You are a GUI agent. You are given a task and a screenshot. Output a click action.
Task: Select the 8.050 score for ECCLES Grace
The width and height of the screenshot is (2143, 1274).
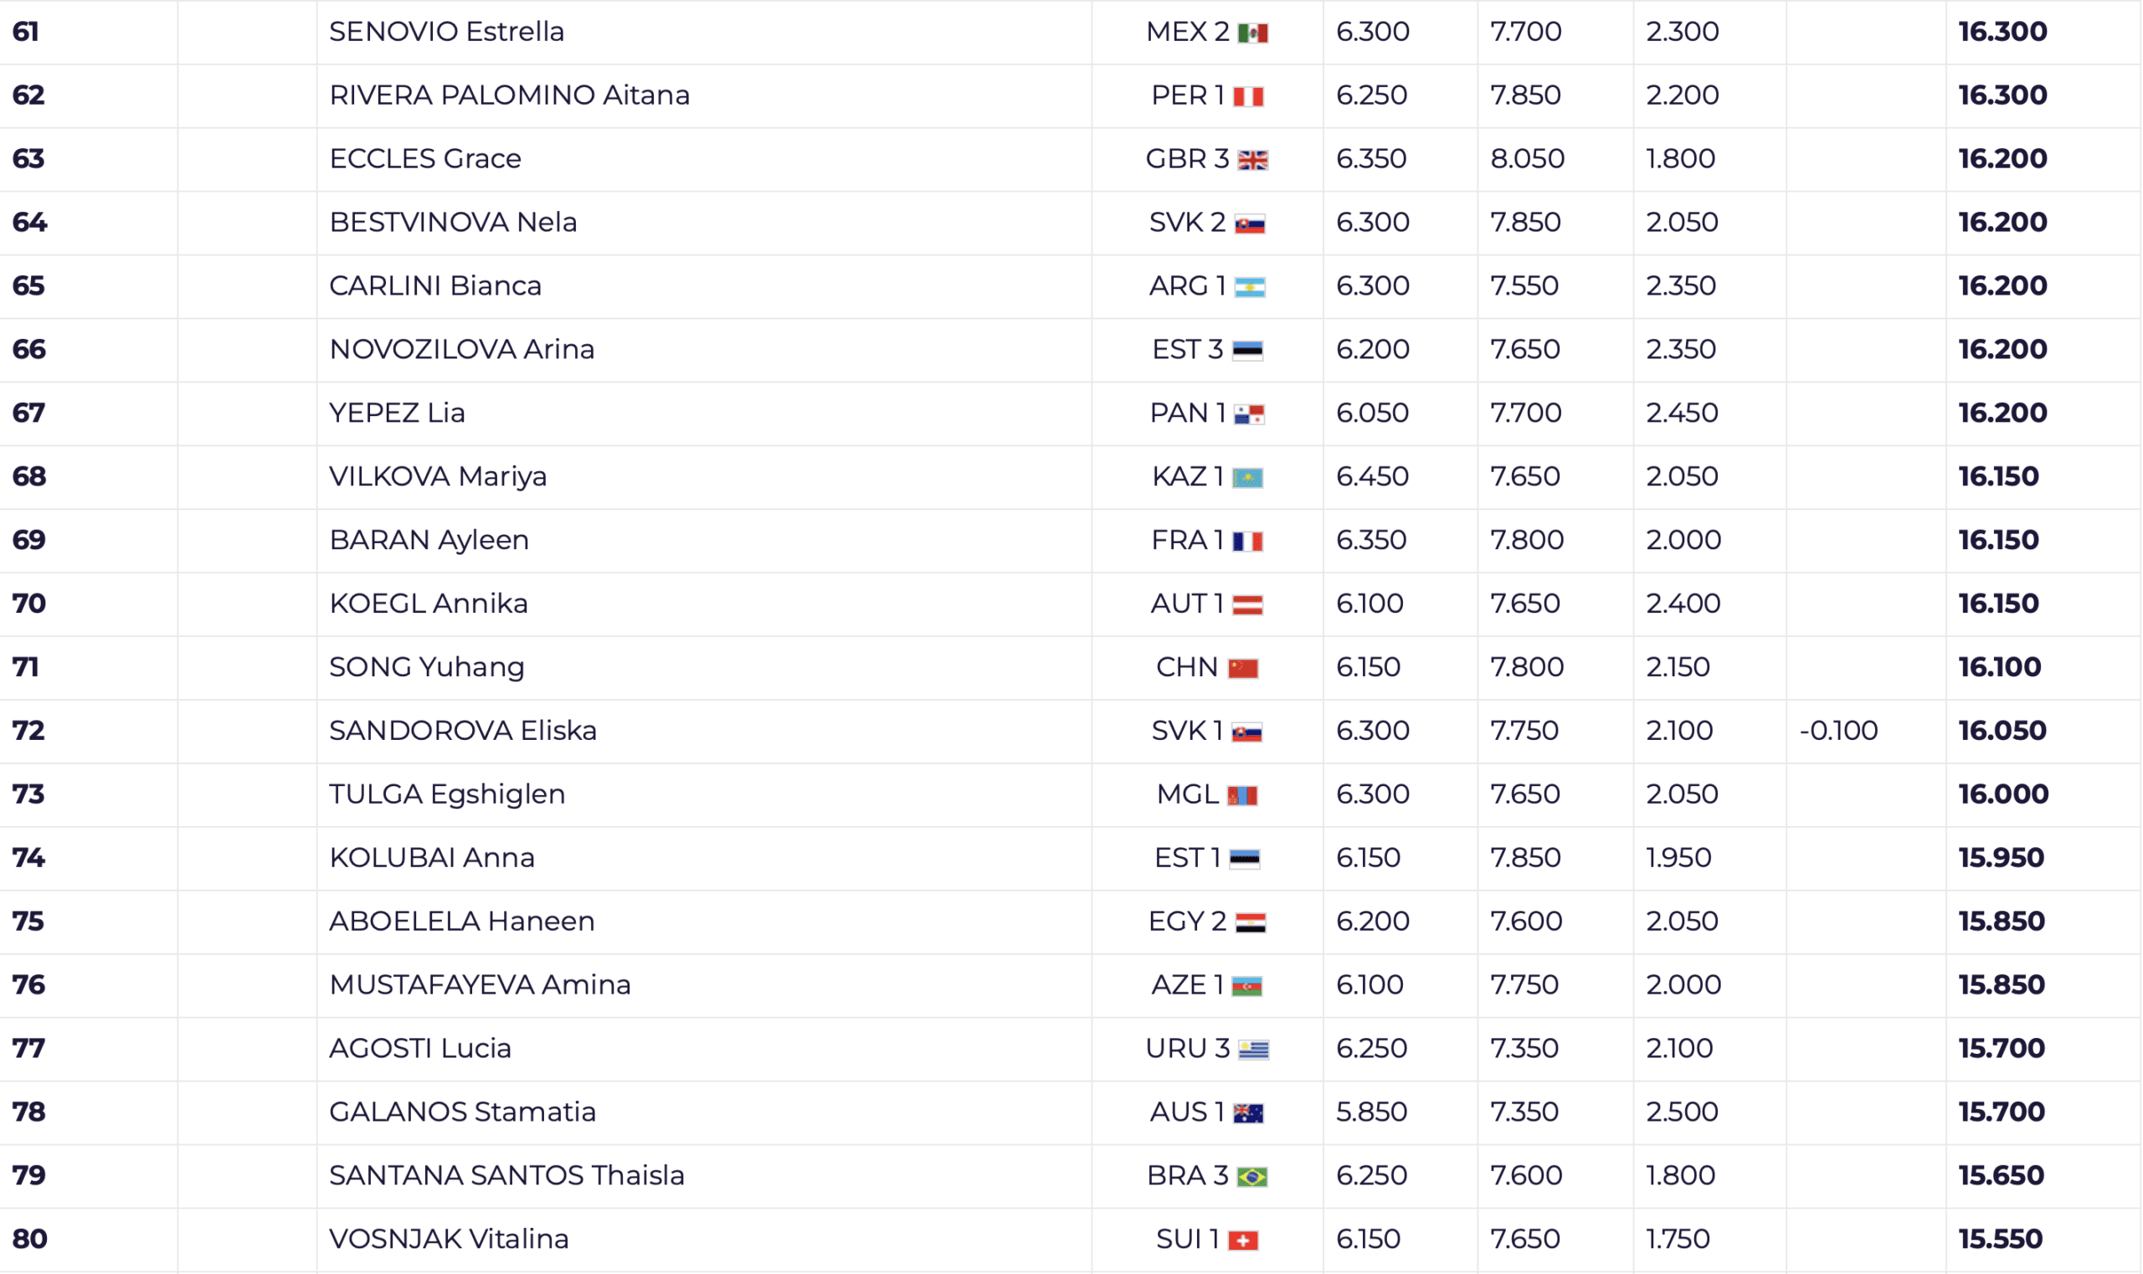[1528, 159]
